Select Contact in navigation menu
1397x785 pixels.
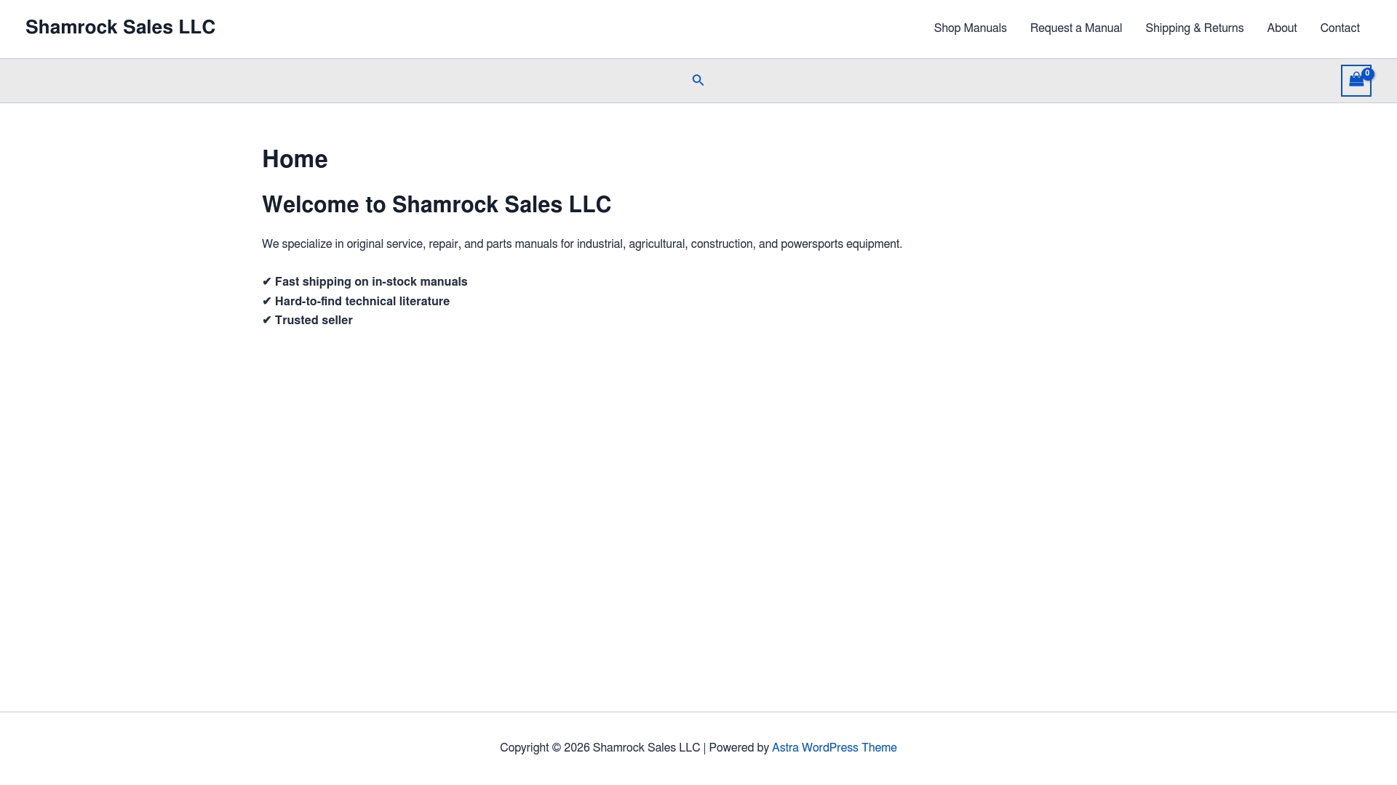coord(1340,28)
